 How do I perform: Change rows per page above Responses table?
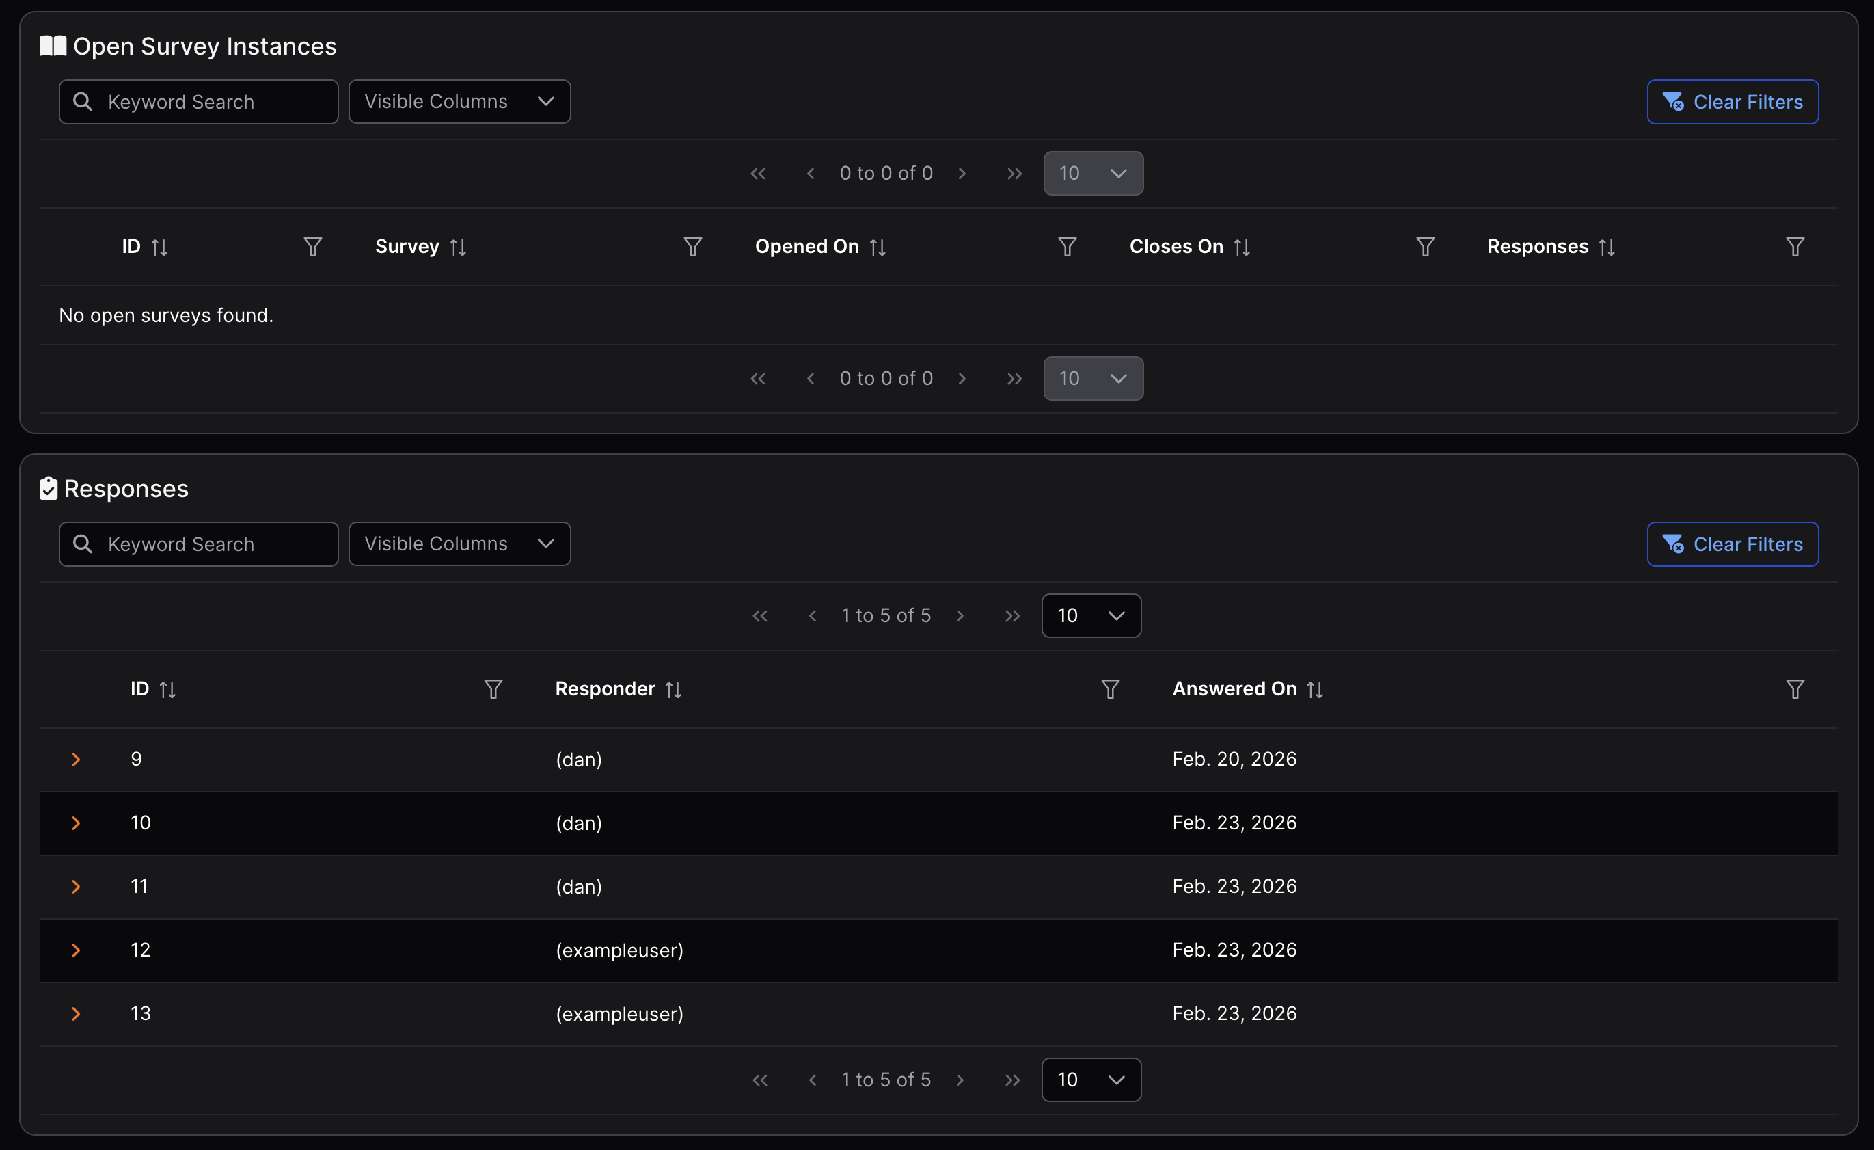click(x=1091, y=616)
